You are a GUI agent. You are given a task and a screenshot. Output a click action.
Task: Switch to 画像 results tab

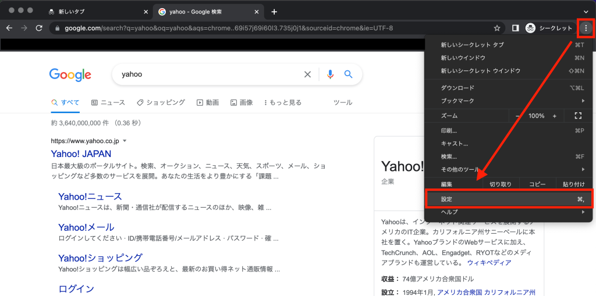(242, 102)
